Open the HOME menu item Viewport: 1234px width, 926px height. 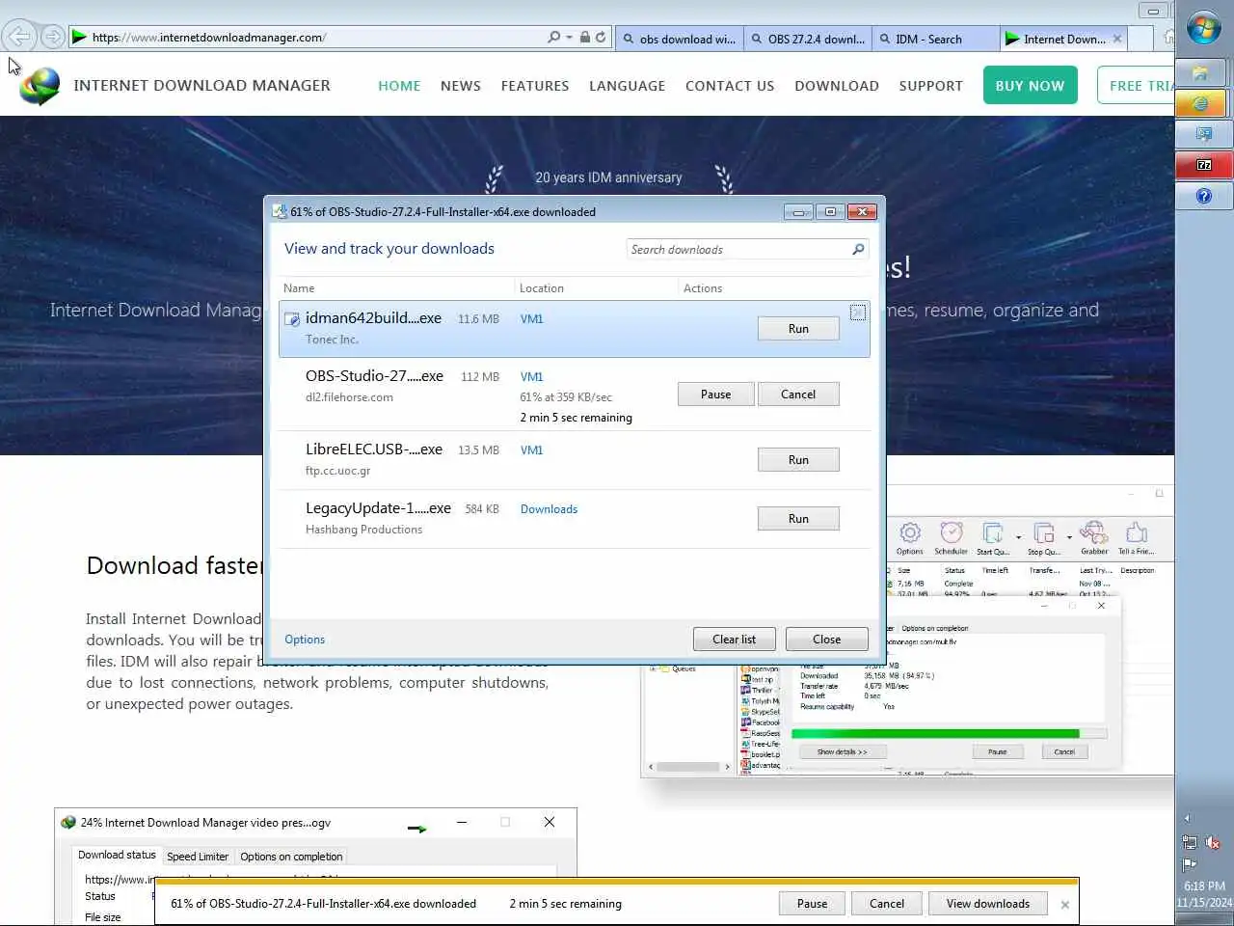point(399,86)
